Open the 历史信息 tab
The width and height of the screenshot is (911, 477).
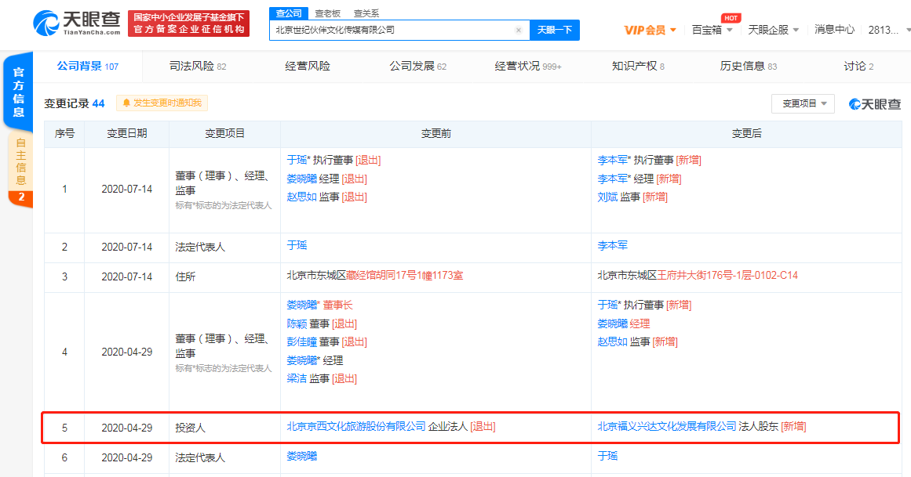click(749, 66)
